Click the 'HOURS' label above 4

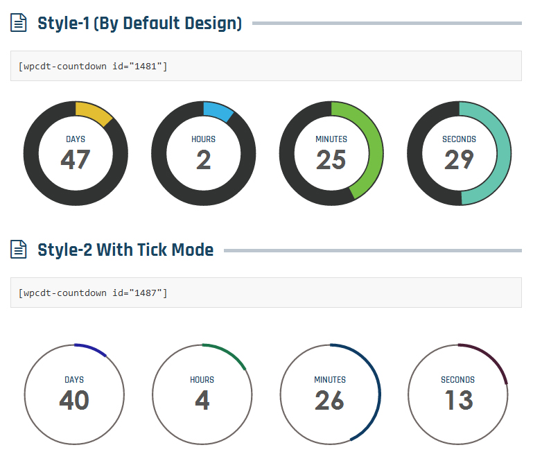tap(202, 380)
